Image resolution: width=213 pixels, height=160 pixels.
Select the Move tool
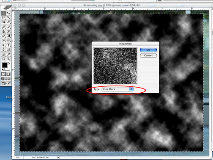coord(8,14)
